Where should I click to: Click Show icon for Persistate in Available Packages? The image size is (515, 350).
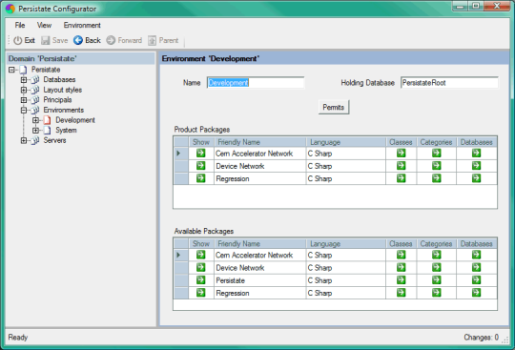[200, 280]
